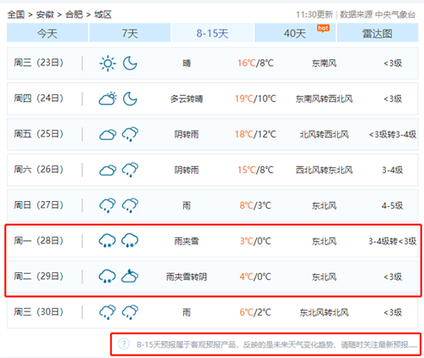The image size is (424, 358).
Task: Click the daytime rain icon for 周三 (30日)
Action: point(108,312)
